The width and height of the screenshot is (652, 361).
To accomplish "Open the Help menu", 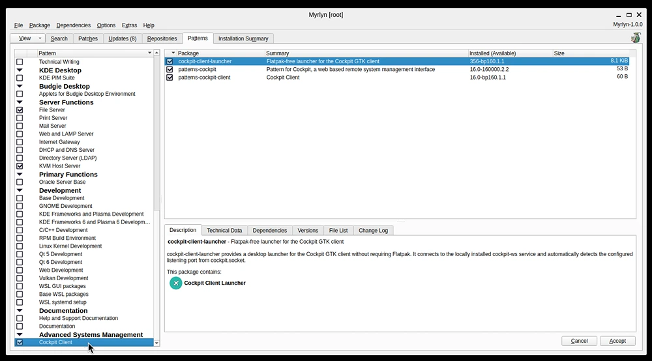I will [149, 25].
